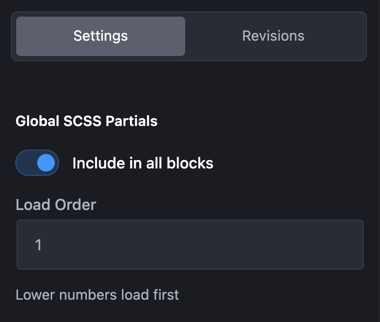Click the dark track of the toggle switch
This screenshot has width=380, height=322.
25,163
